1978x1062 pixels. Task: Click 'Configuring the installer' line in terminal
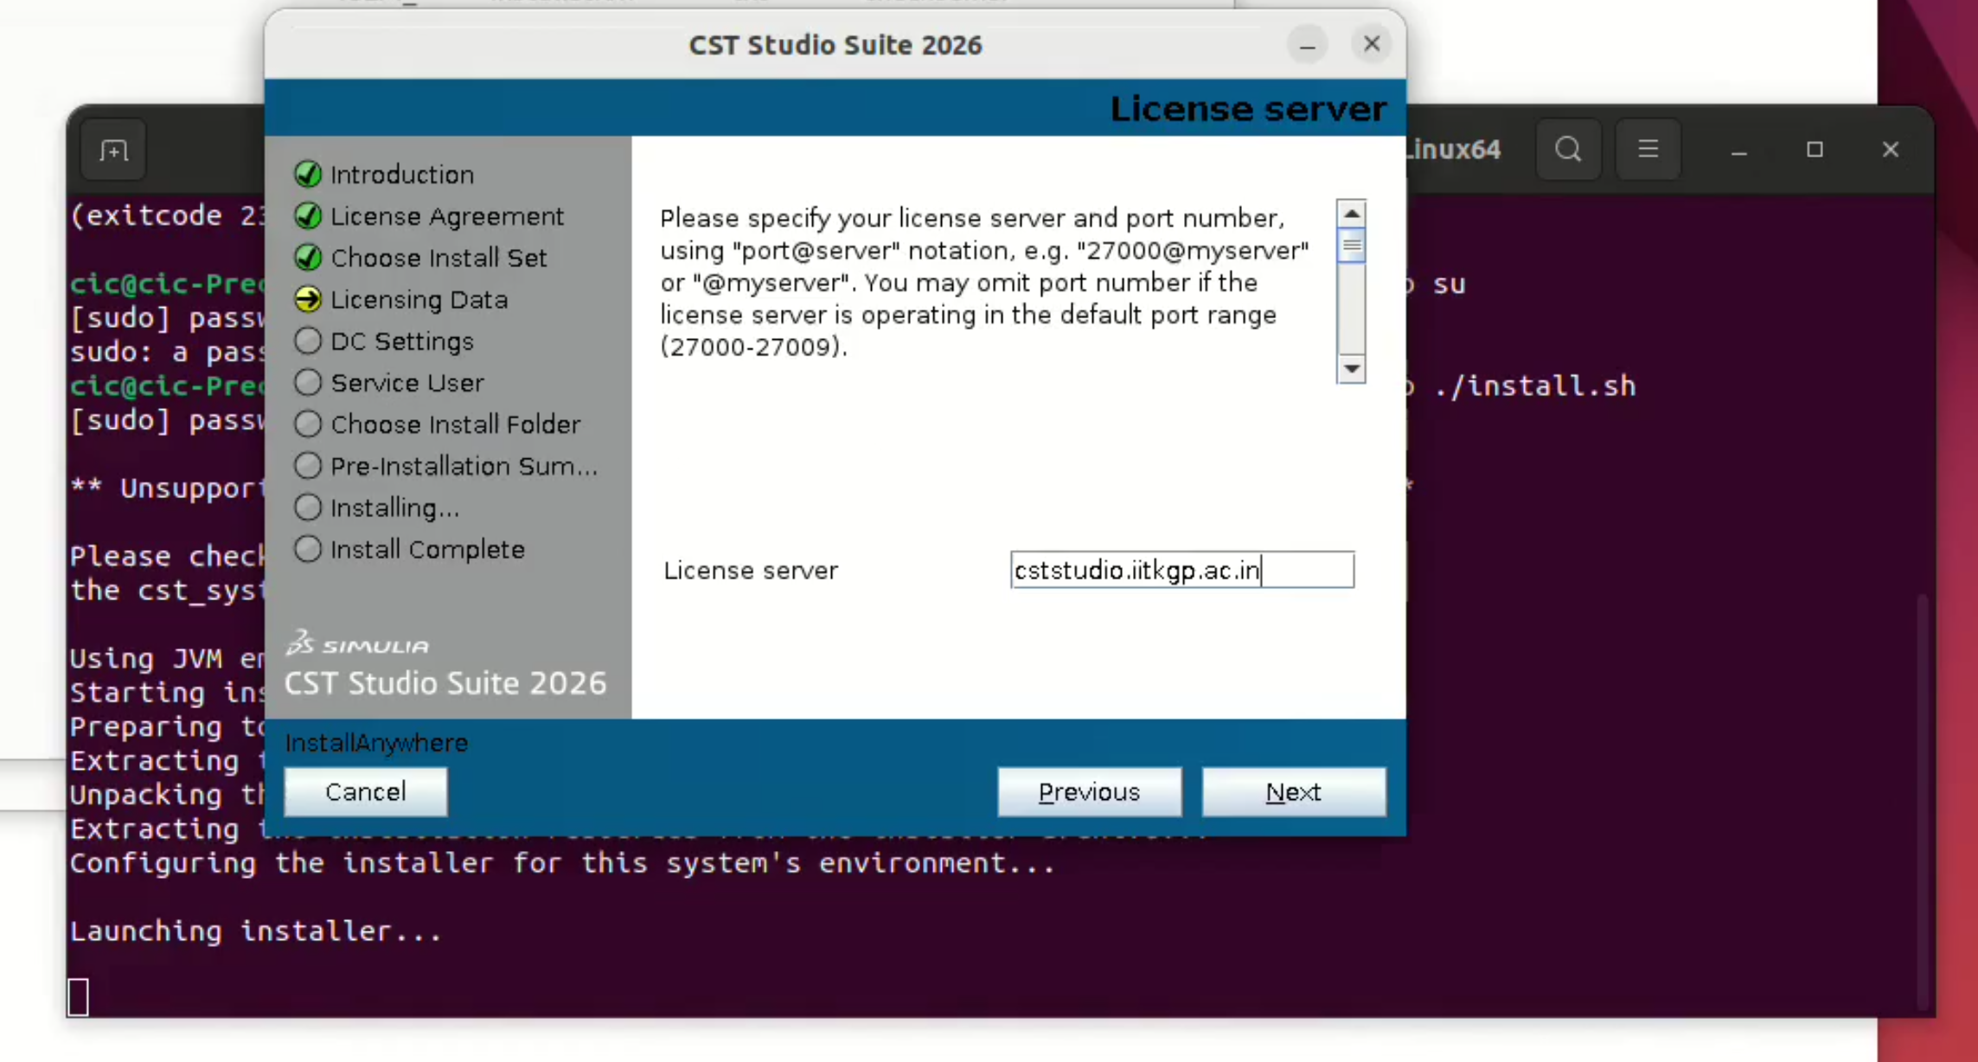562,863
